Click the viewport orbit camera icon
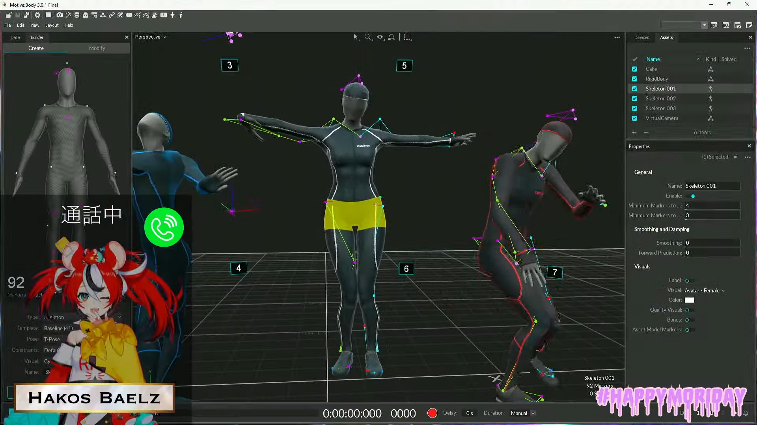The width and height of the screenshot is (757, 425). (392, 37)
